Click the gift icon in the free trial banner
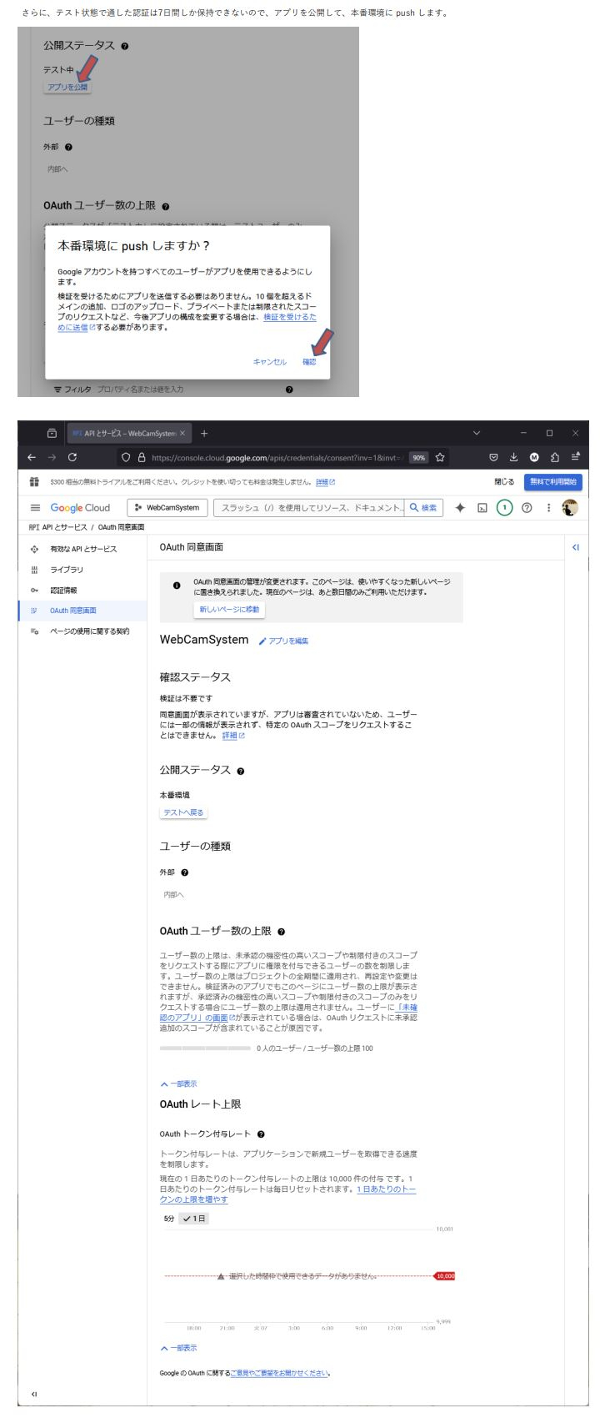 [35, 482]
